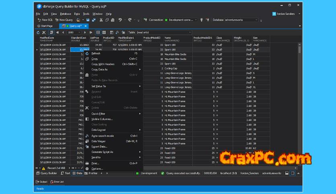Click the Cut scissors icon in toolbar

[101, 20]
